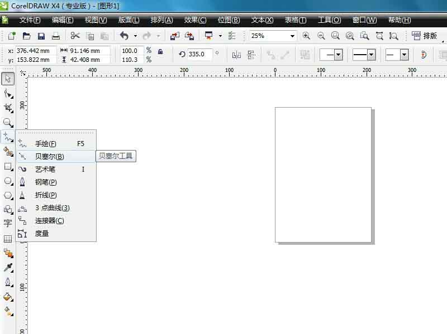This screenshot has height=334, width=447.
Task: Choose 贝塞尔(B) tool from flyout
Action: tap(56, 157)
